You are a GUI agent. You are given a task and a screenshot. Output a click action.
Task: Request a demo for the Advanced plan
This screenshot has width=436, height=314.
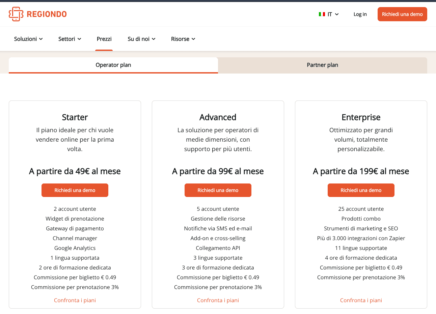click(218, 190)
